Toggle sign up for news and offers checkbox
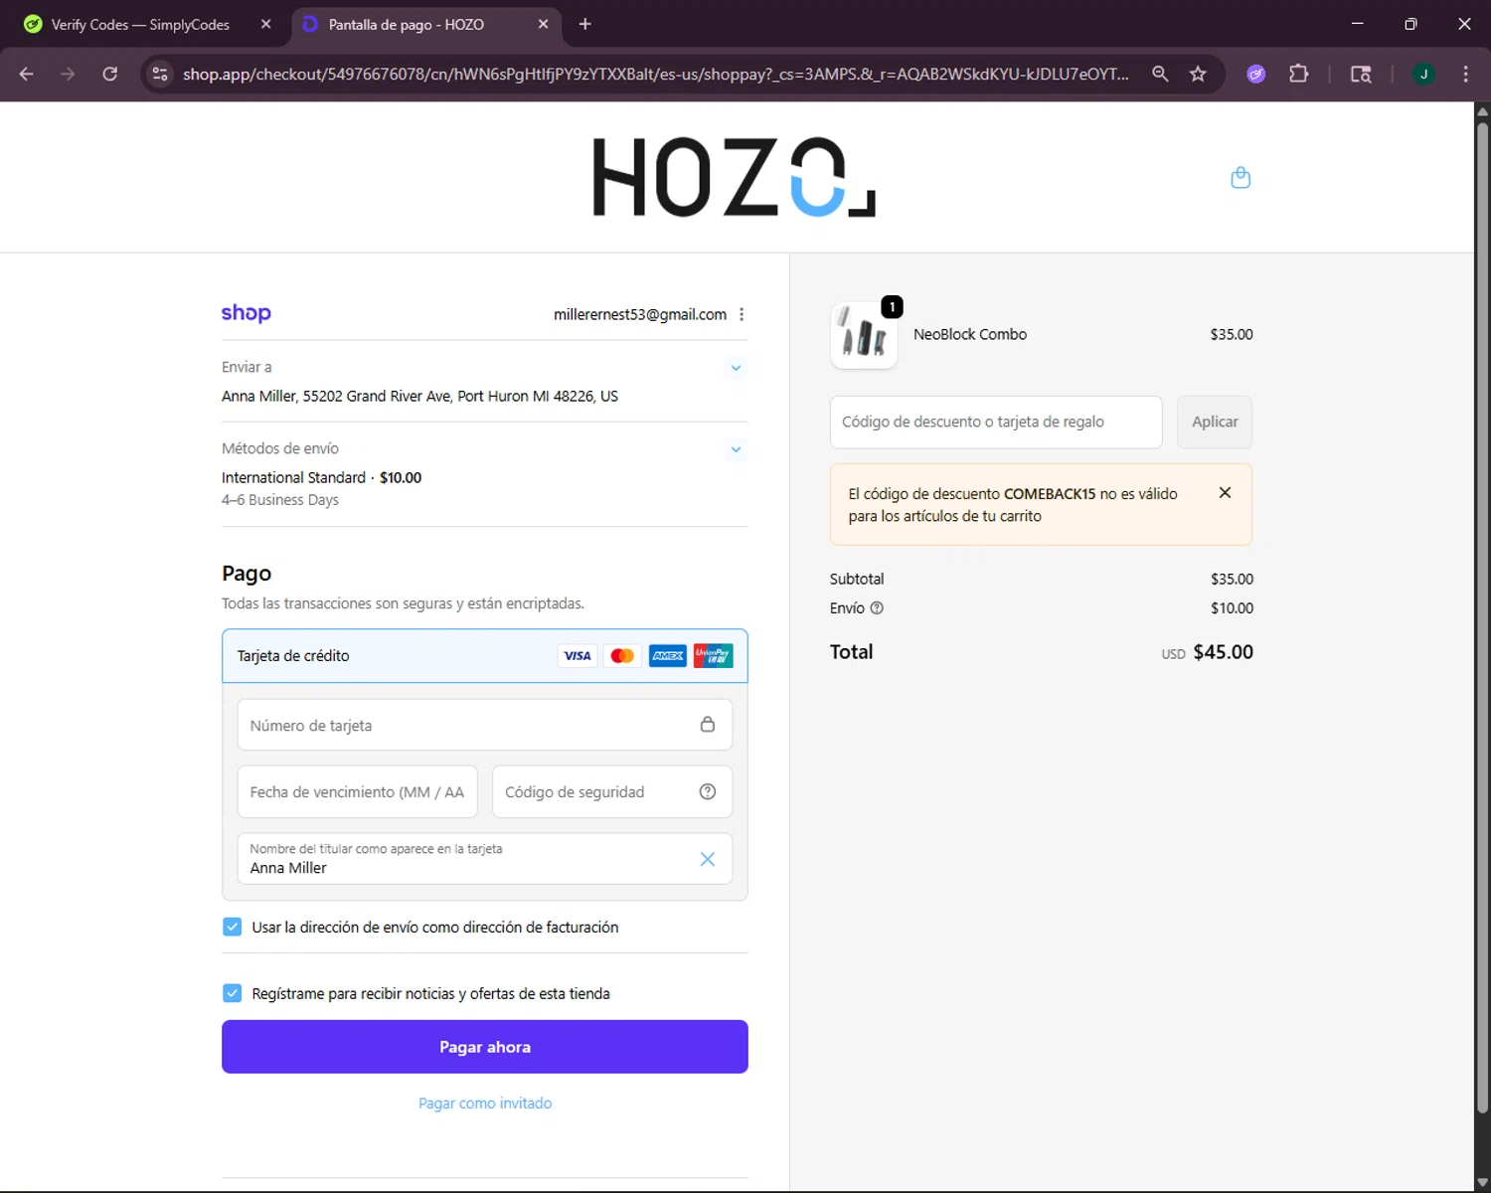The height and width of the screenshot is (1193, 1491). [x=232, y=993]
